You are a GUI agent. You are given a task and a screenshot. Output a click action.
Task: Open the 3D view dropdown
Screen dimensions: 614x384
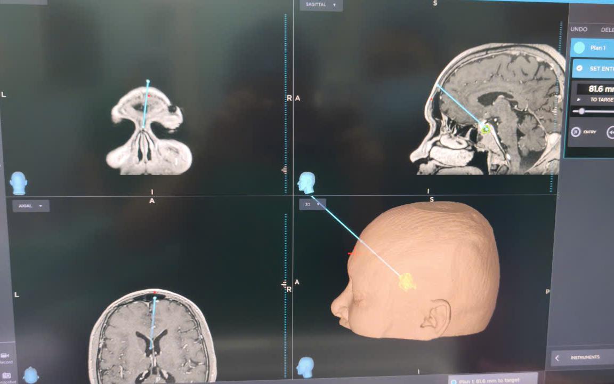(312, 204)
